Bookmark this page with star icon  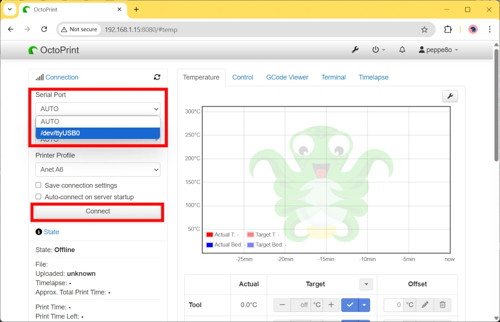tap(424, 30)
